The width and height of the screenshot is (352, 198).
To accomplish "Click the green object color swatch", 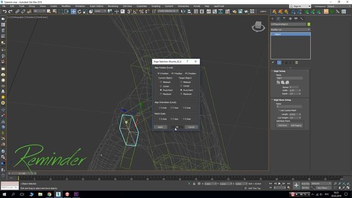I will click(x=309, y=24).
